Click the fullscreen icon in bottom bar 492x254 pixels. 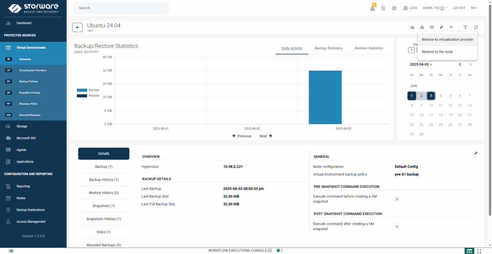480,251
